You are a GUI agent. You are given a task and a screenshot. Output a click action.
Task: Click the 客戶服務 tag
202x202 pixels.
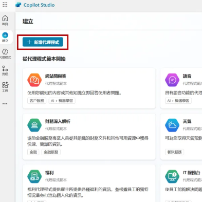(37, 101)
